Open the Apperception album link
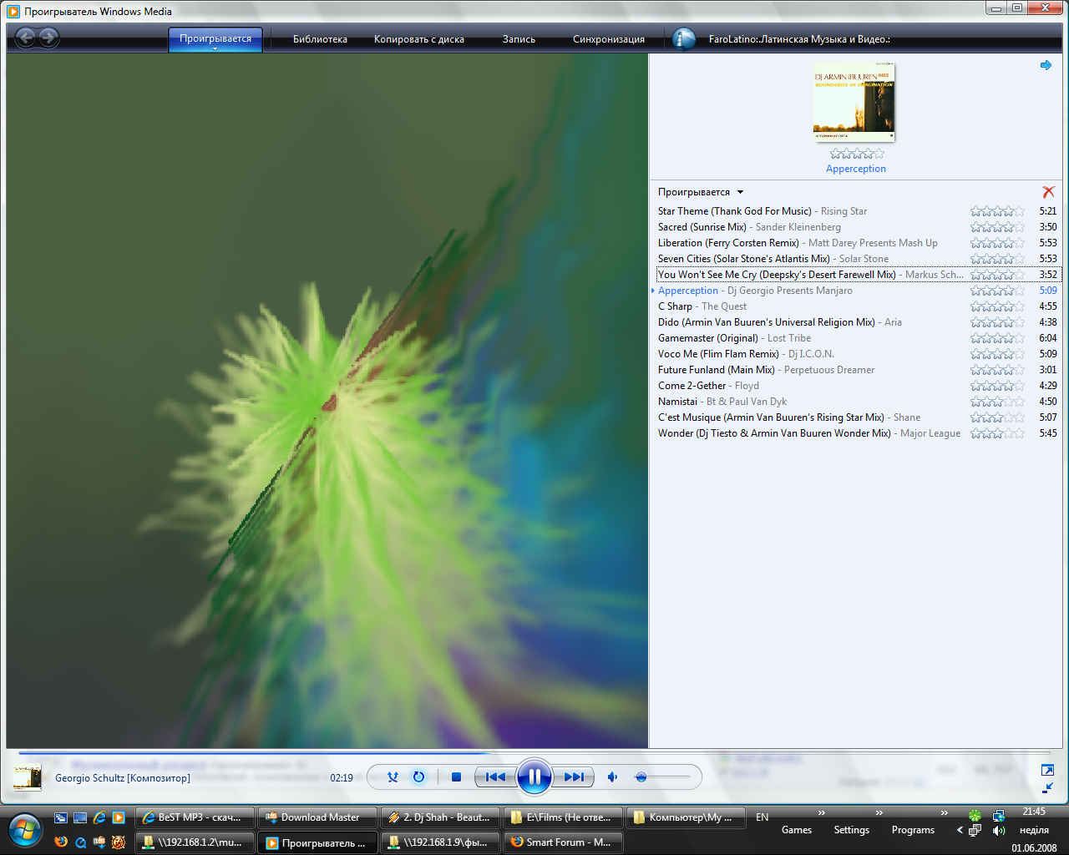 tap(856, 169)
